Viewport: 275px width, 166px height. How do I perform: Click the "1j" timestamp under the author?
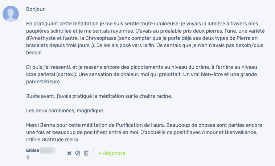click(27, 157)
